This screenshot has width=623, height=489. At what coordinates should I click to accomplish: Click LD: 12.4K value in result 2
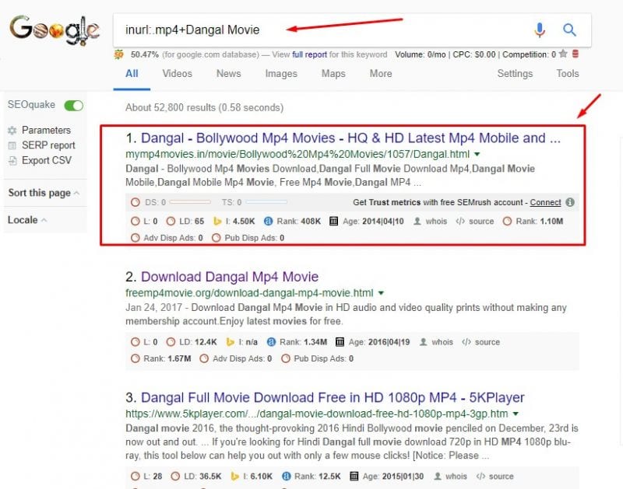[198, 342]
